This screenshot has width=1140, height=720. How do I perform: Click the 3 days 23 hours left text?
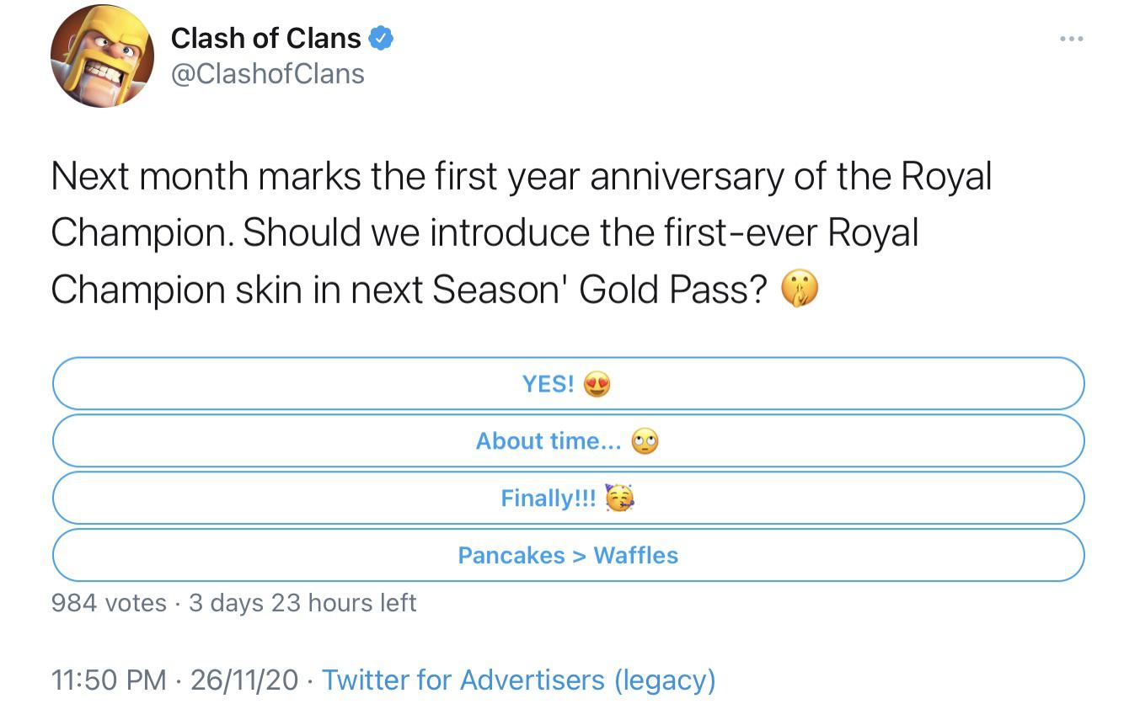(x=302, y=603)
